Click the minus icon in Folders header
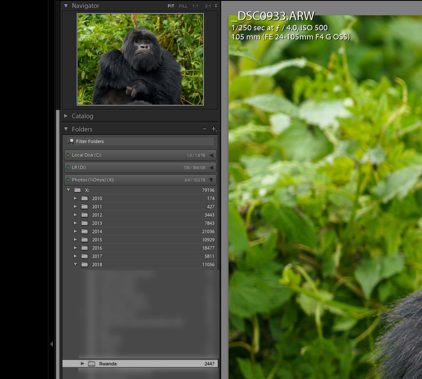Viewport: 422px width, 379px height. (x=205, y=129)
